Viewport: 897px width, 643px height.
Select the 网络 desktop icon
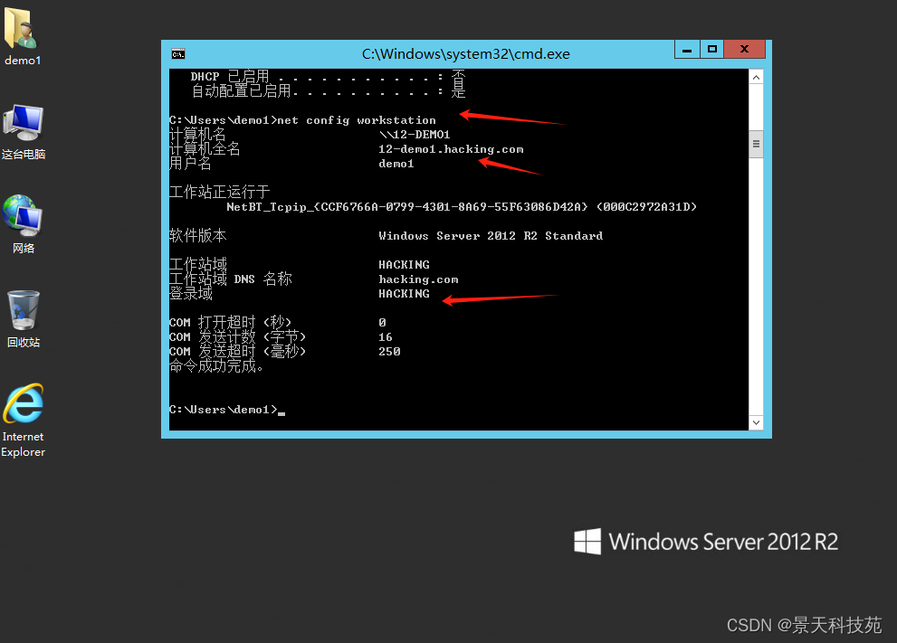pos(23,224)
